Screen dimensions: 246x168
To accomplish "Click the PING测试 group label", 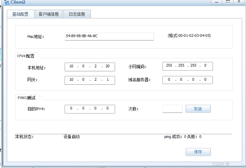I will click(x=27, y=98).
